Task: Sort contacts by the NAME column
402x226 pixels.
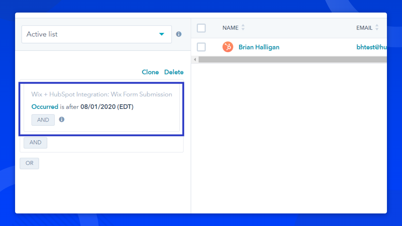Action: [234, 28]
